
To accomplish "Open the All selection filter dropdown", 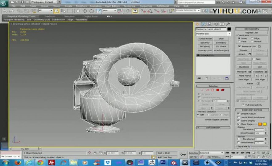I will coord(45,10).
